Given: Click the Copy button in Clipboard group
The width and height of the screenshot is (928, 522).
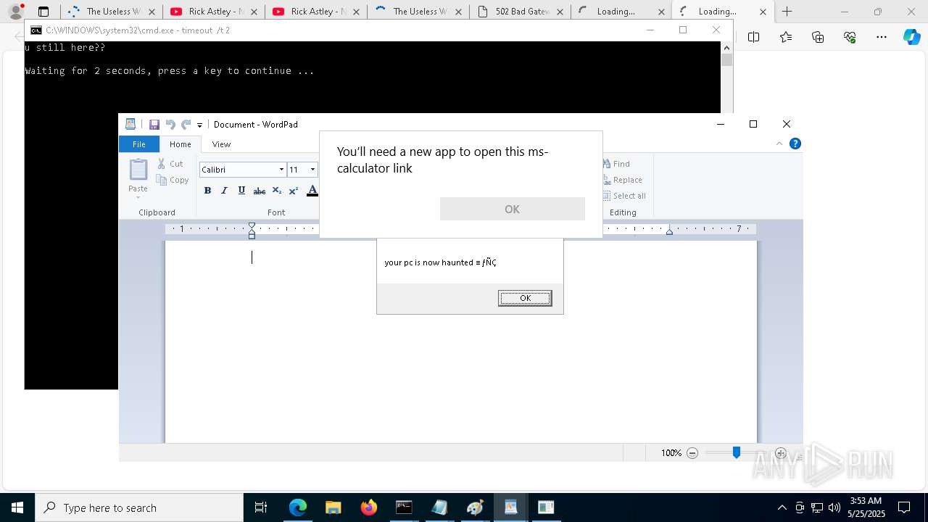Looking at the screenshot, I should point(173,180).
